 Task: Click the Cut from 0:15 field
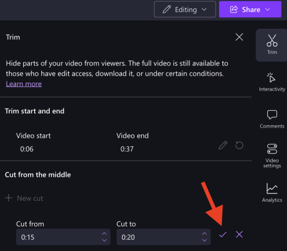(63, 237)
